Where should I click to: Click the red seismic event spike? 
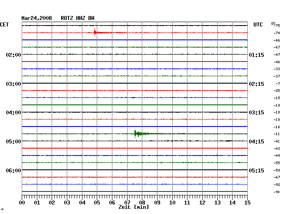[95, 32]
